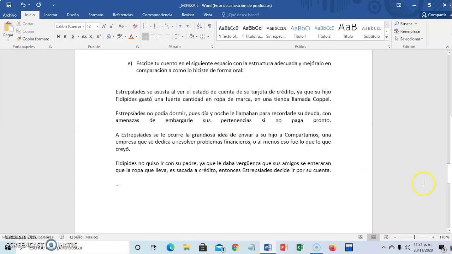
Task: Open the font size 12 dropdown
Action: click(x=97, y=26)
